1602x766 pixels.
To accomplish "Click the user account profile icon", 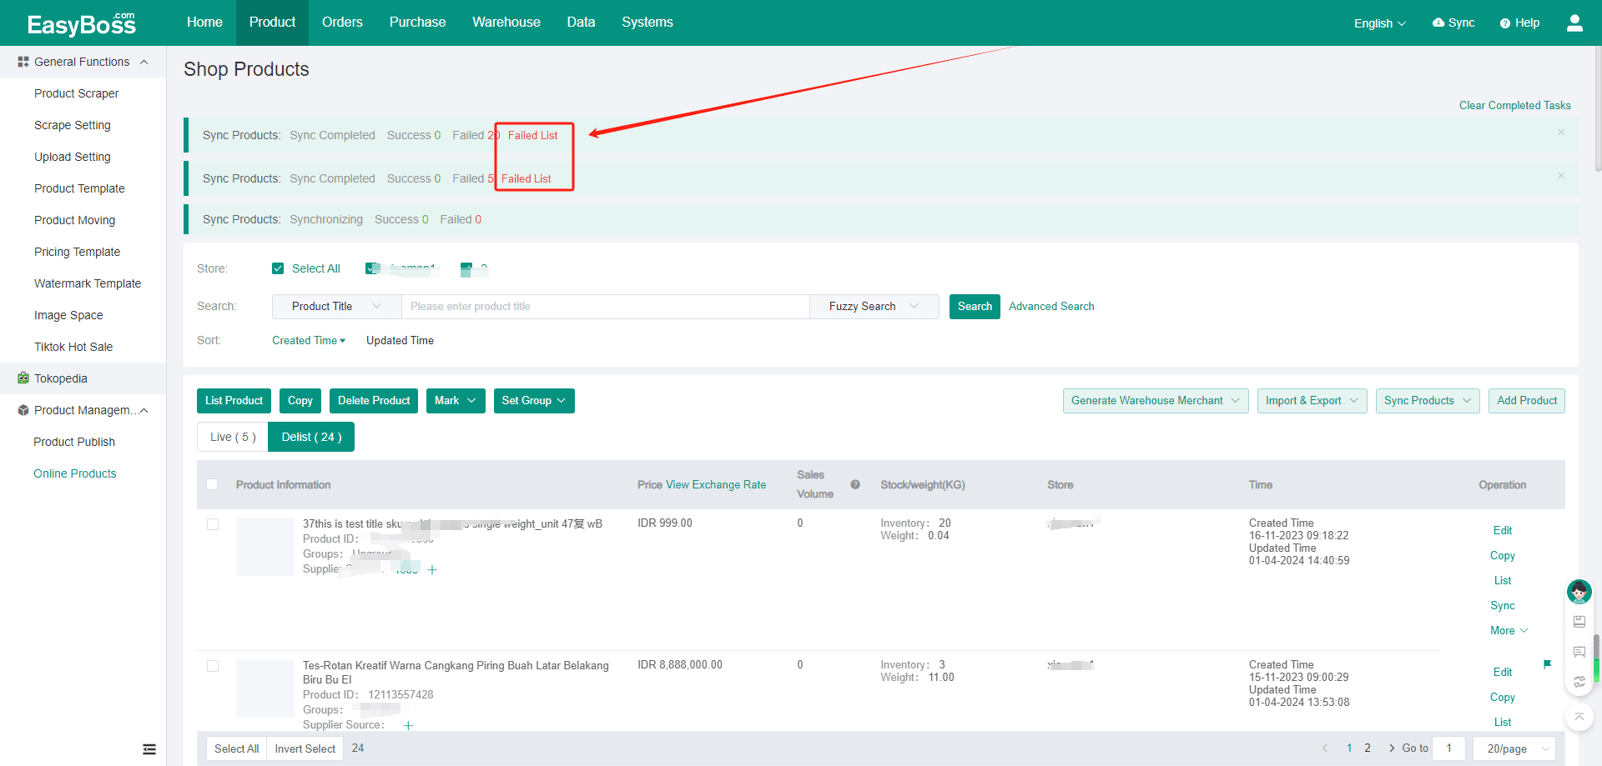I will tap(1574, 23).
